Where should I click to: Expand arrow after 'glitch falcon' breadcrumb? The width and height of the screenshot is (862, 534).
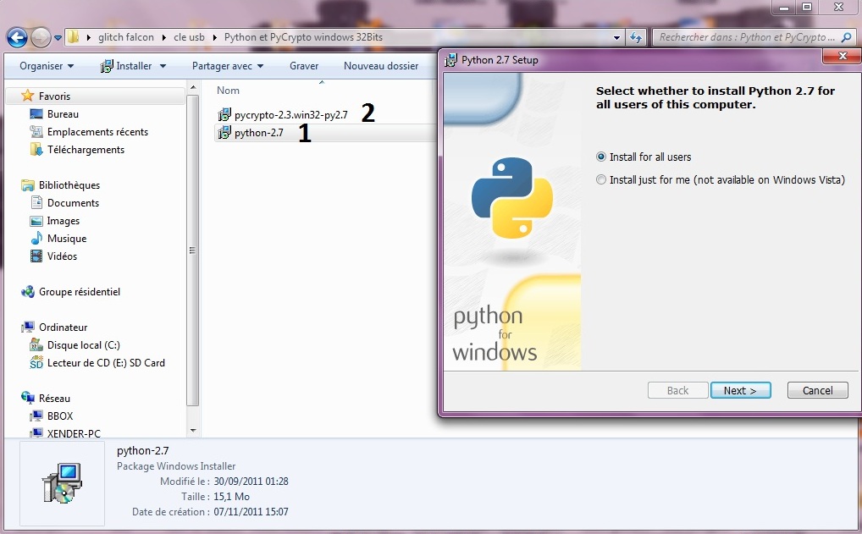(x=163, y=37)
